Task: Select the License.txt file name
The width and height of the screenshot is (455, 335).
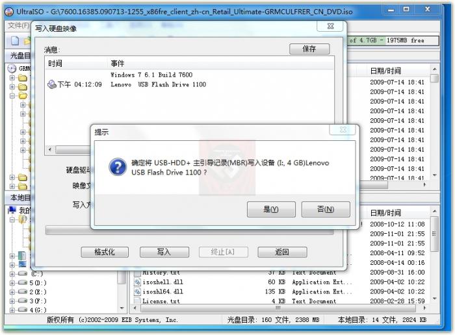Action: click(161, 301)
